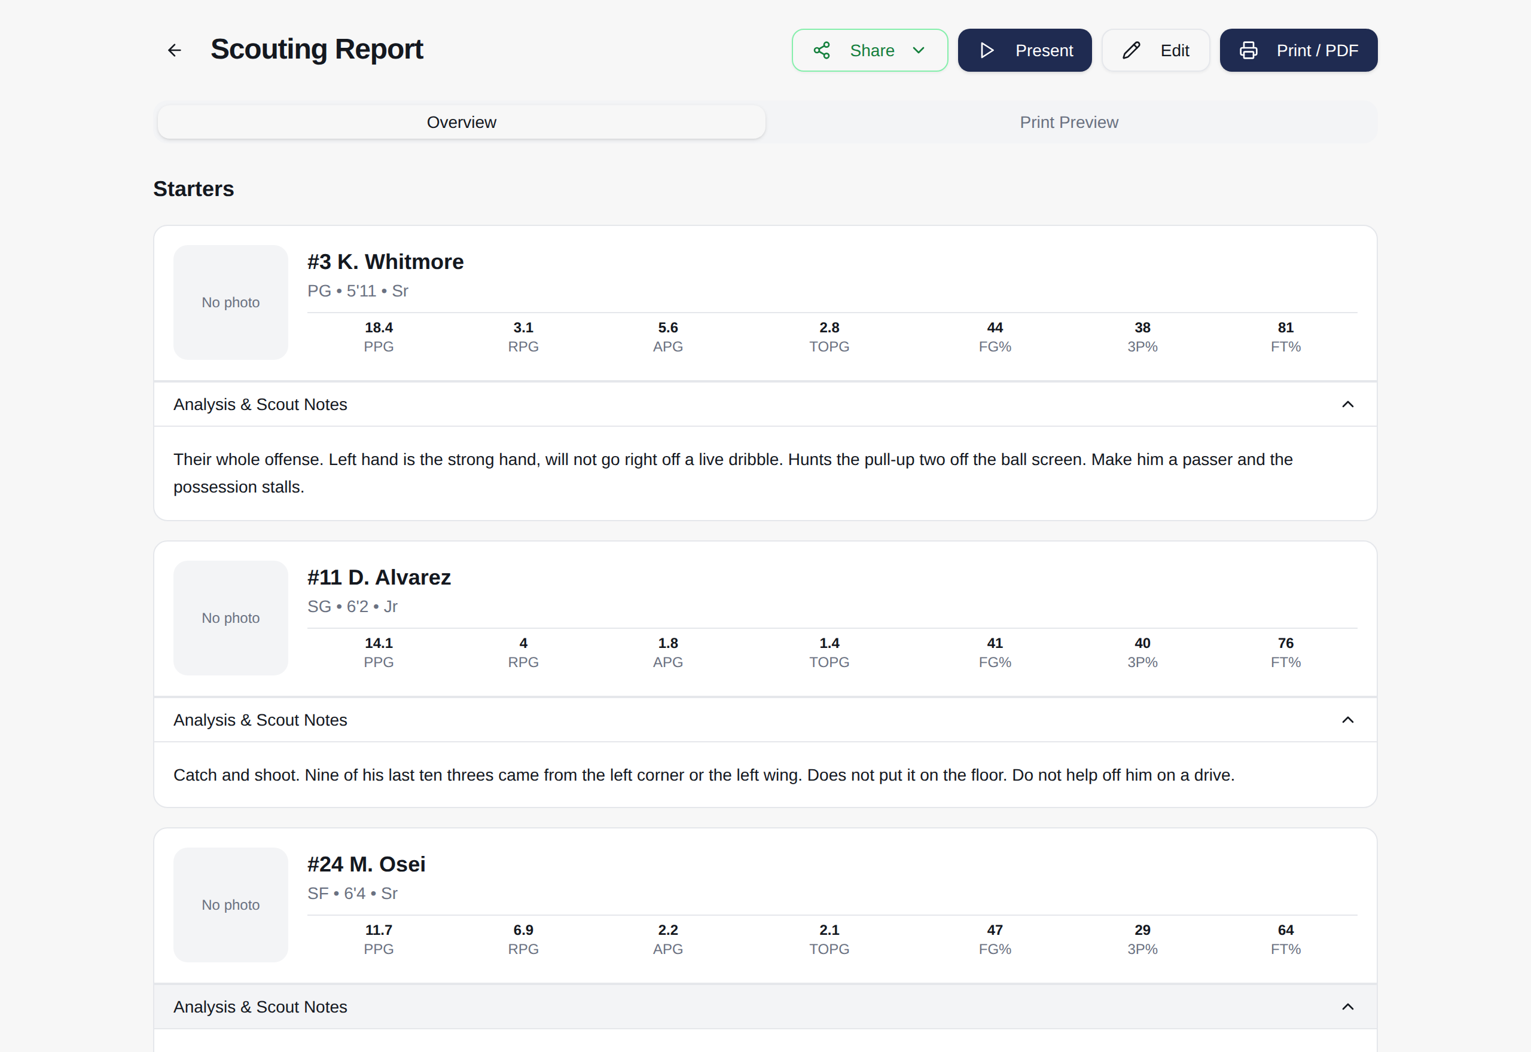Switch to the Overview tab
This screenshot has height=1052, width=1531.
coord(462,122)
